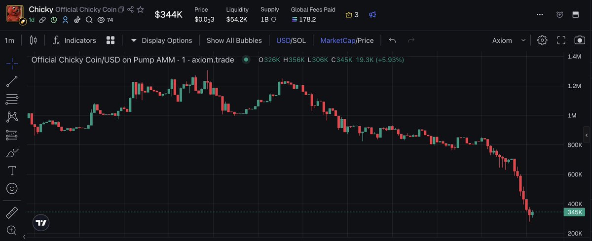Open the 1m timeframe selector

pos(9,40)
